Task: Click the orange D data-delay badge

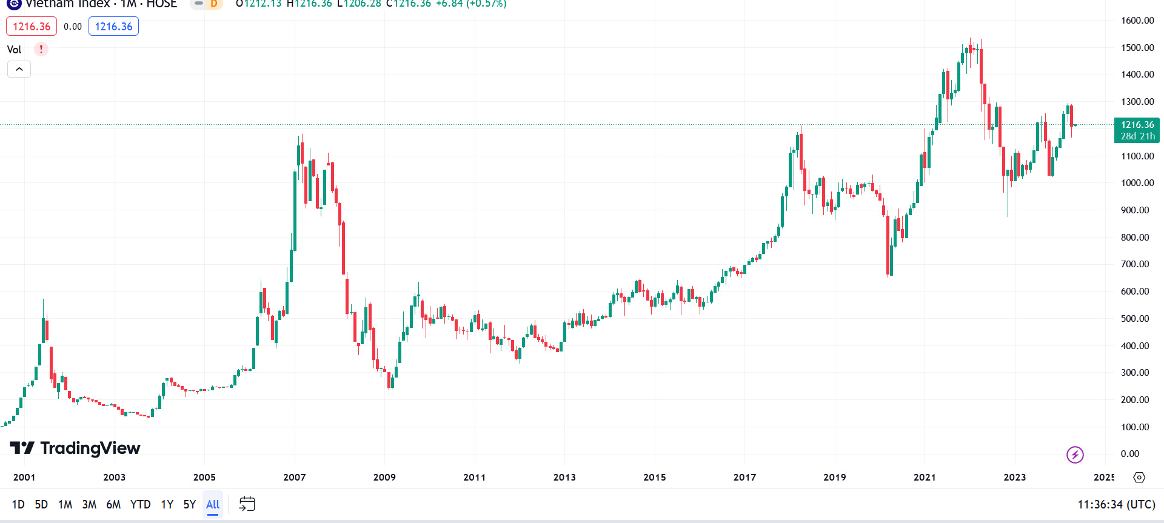Action: tap(213, 4)
